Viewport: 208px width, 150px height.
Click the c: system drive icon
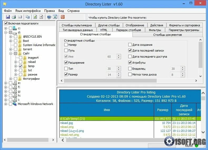pyautogui.click(x=15, y=28)
